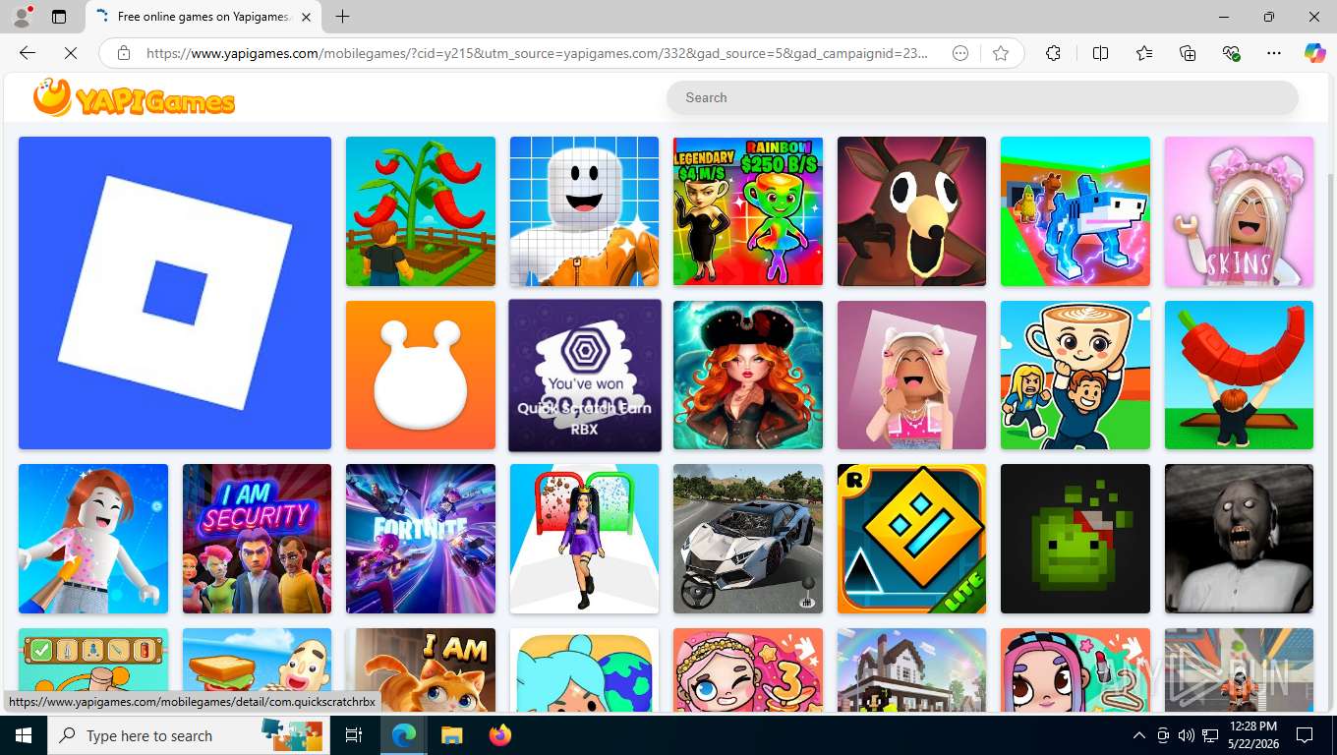1337x755 pixels.
Task: Open Geometry Dash Lite game tile
Action: (911, 539)
